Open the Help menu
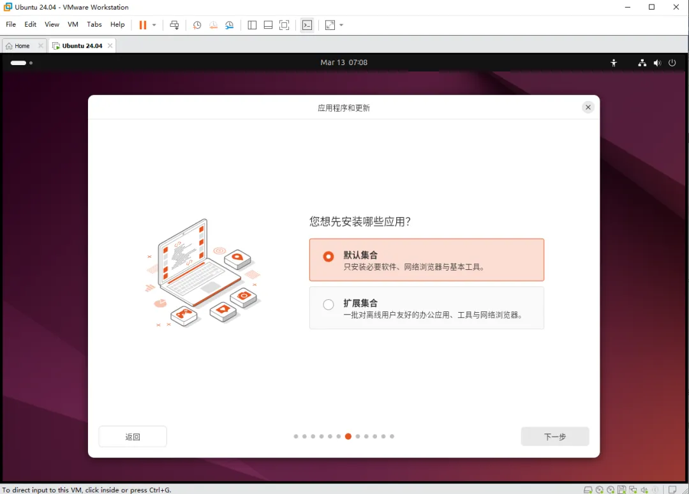 pyautogui.click(x=117, y=25)
